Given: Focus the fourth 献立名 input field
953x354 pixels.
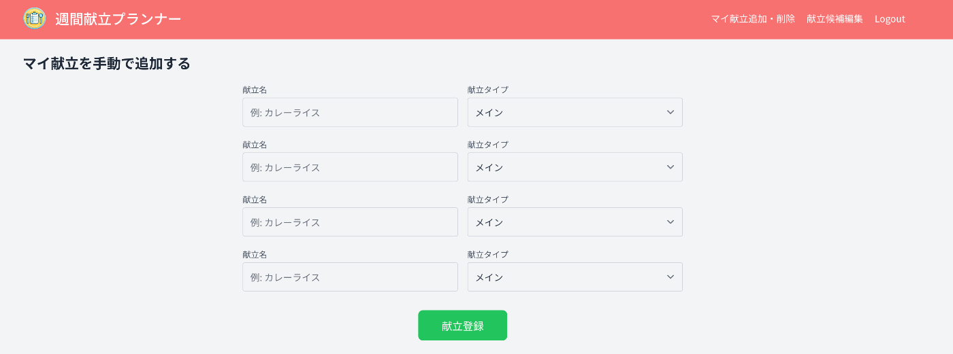Looking at the screenshot, I should tap(350, 277).
